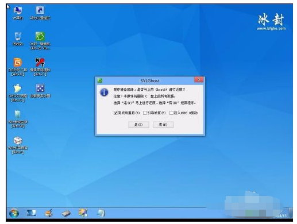Launch the DG partition tool (DiskGenius) icon

[x=17, y=67]
